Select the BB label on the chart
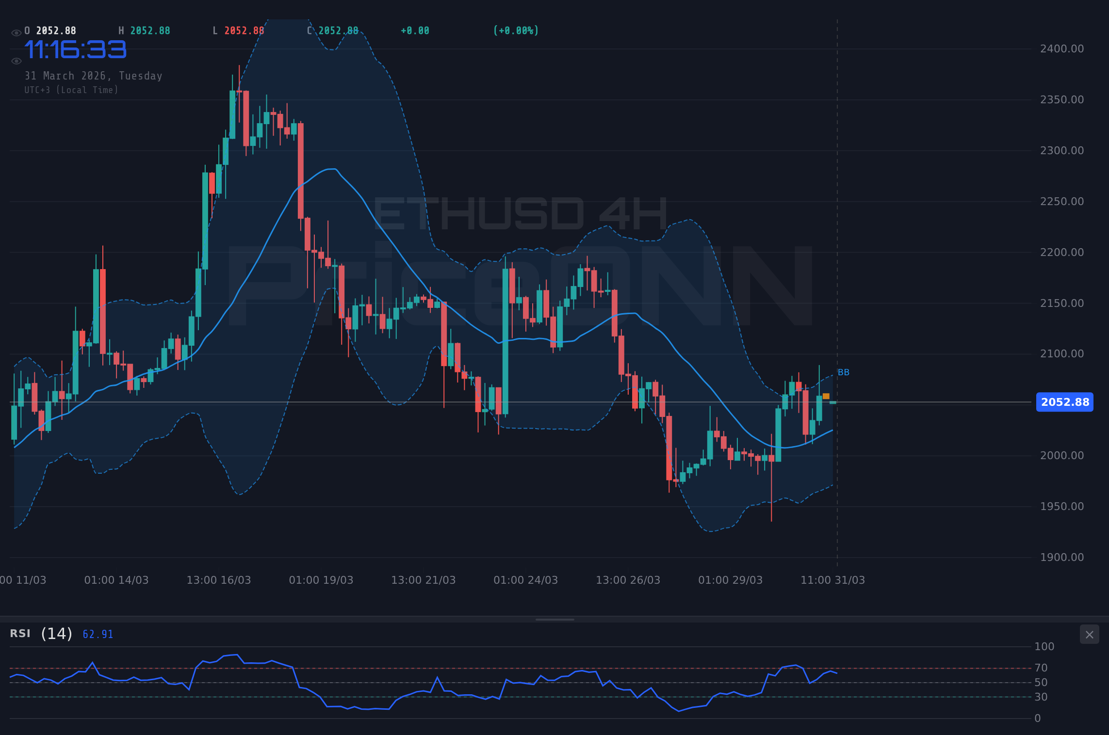The image size is (1109, 735). (844, 372)
